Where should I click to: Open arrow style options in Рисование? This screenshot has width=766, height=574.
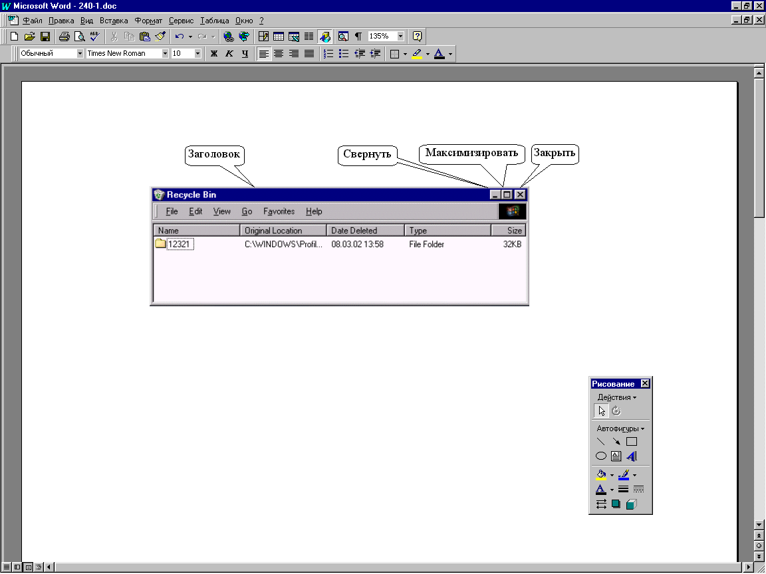[x=601, y=504]
